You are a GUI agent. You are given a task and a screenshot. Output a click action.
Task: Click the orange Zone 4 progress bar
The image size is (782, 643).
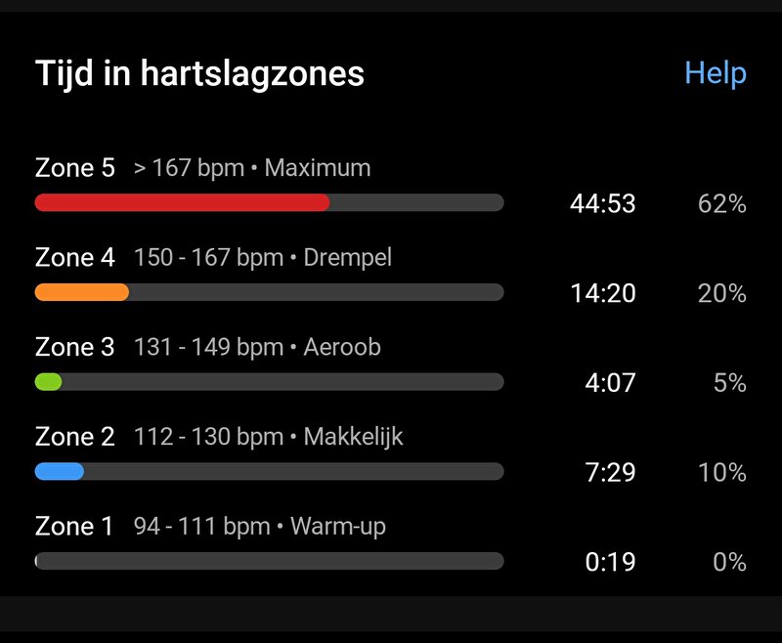(82, 292)
